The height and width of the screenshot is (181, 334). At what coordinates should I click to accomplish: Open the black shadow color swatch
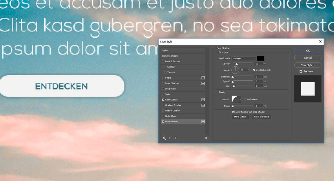pyautogui.click(x=260, y=59)
